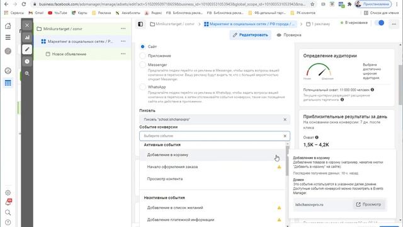Open the history clock icon
Image resolution: width=403 pixels, height=227 pixels.
(27, 61)
